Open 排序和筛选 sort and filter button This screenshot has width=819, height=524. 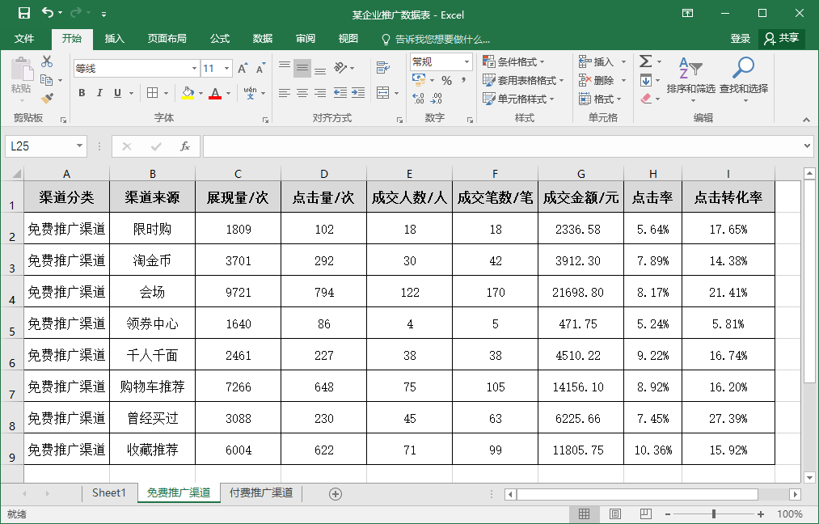coord(690,77)
